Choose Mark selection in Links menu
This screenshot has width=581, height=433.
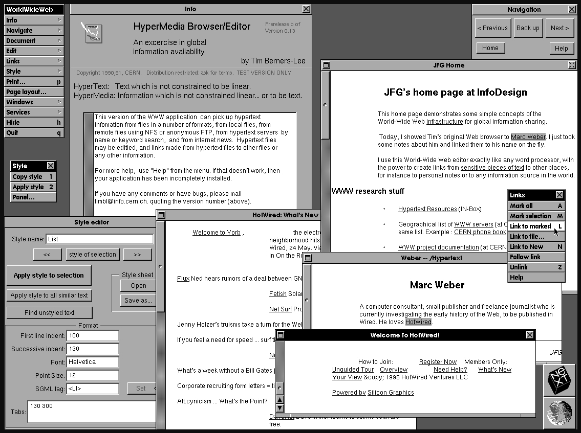[536, 216]
